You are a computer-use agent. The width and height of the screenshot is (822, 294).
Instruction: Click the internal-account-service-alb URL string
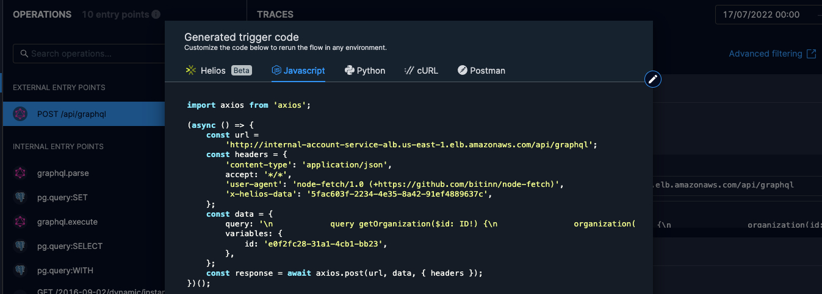[411, 145]
